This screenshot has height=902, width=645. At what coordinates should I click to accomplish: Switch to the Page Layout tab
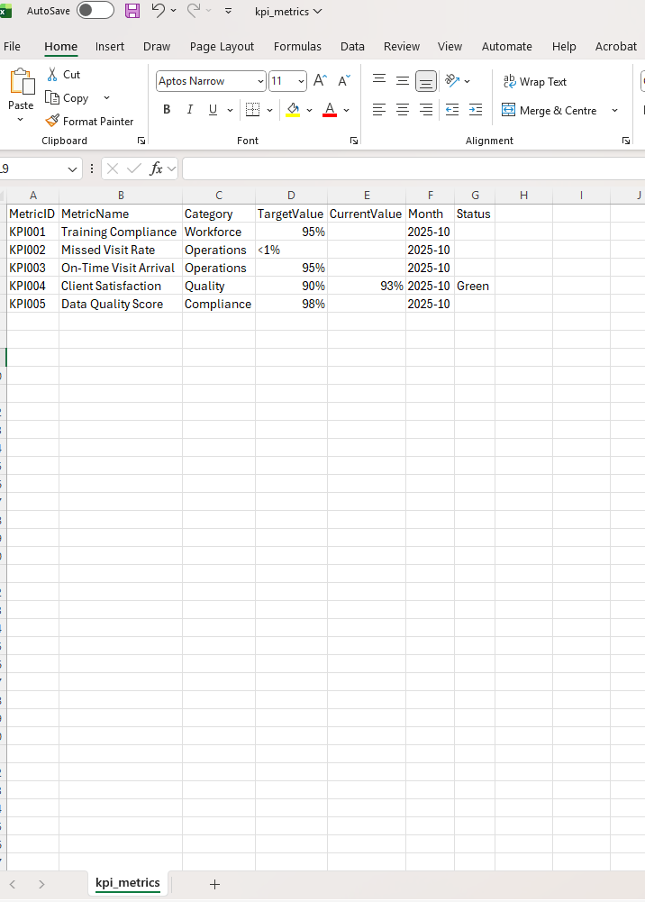(x=222, y=47)
